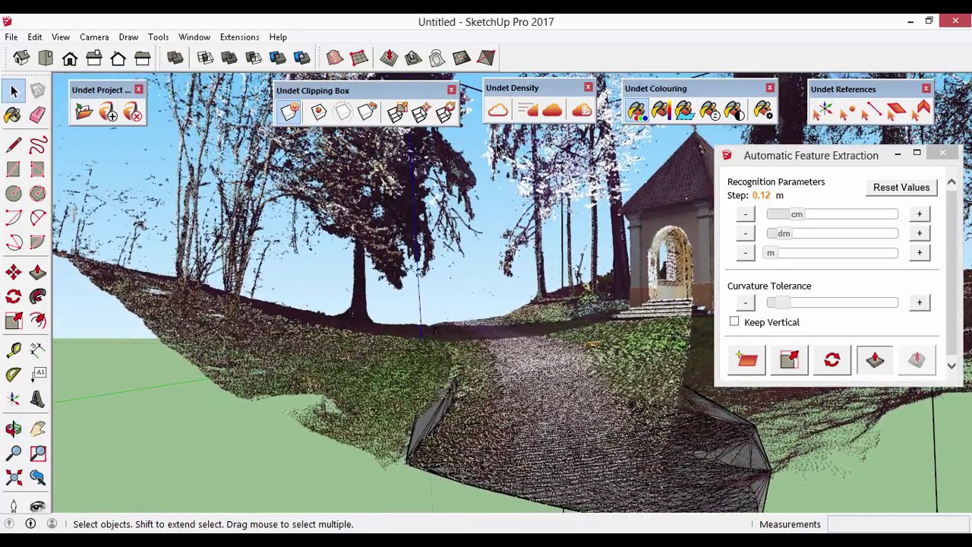Choose the Zoom magnifier tool
The width and height of the screenshot is (972, 547).
tap(13, 454)
